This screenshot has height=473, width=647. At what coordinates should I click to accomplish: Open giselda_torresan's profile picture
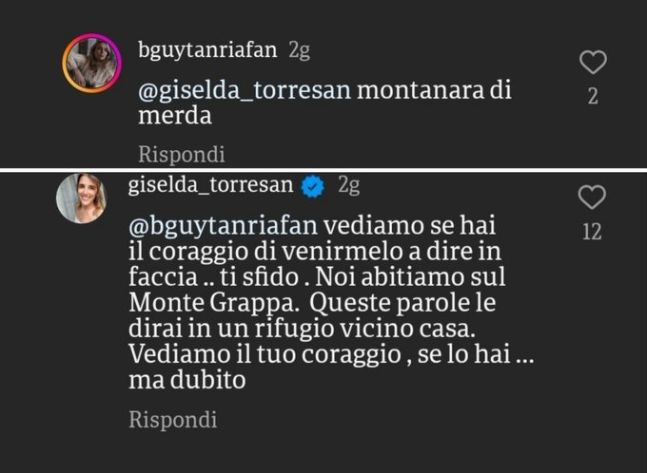81,198
